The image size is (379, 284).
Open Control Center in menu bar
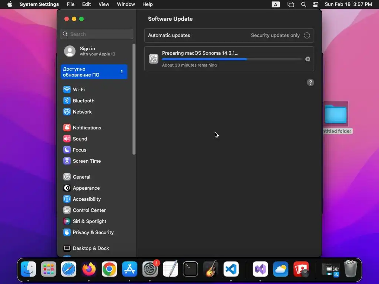[x=315, y=4]
